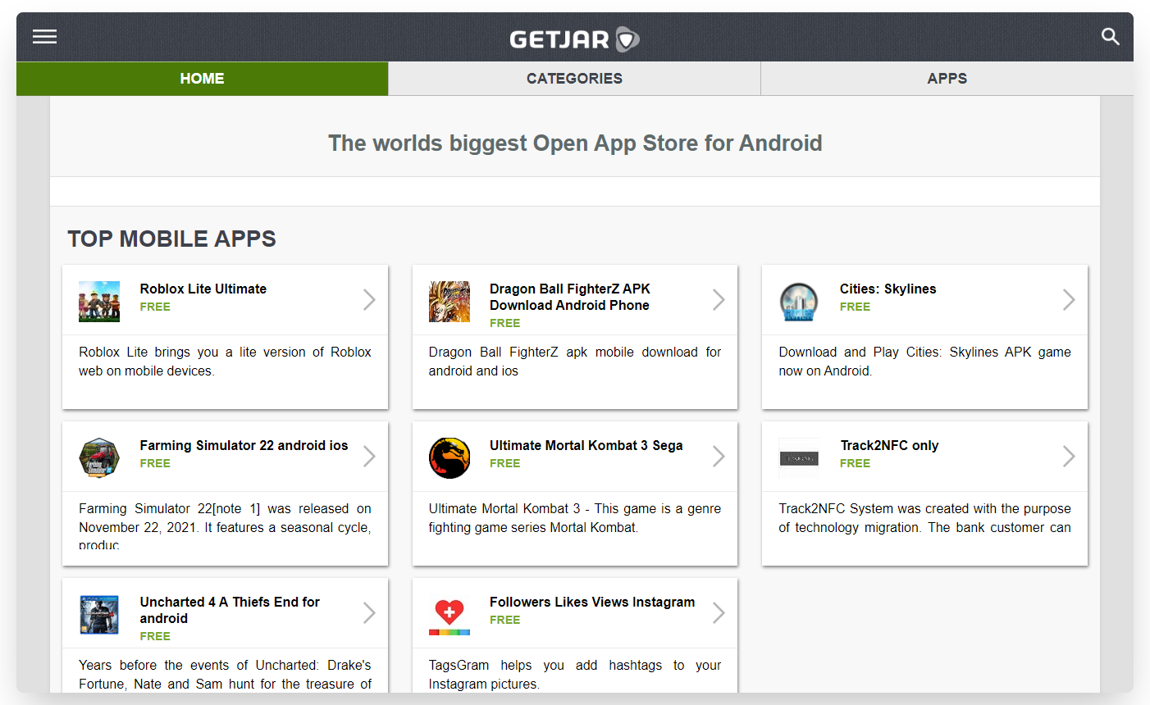Click the Track2NFC only app title
Viewport: 1150px width, 705px height.
889,445
